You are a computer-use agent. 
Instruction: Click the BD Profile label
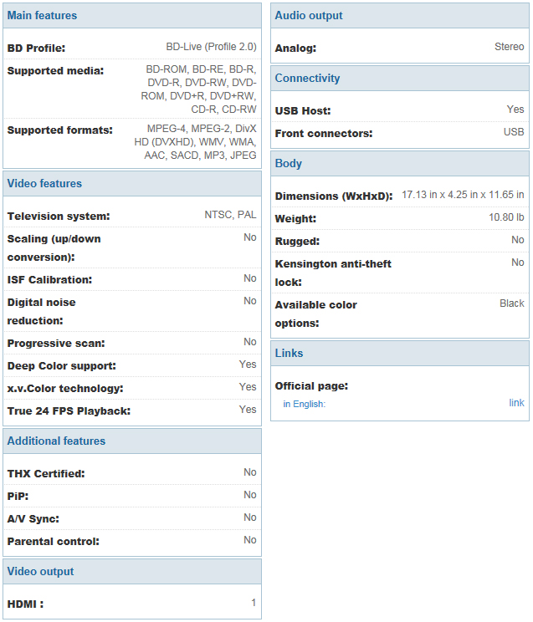click(36, 48)
